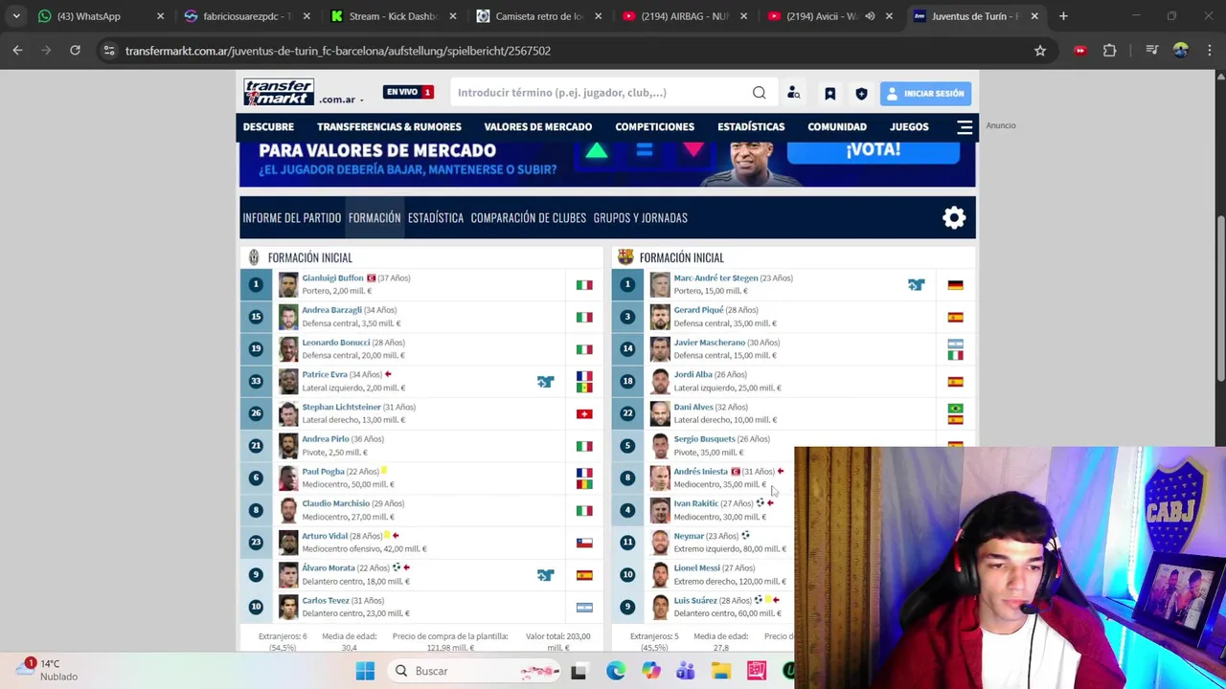1226x689 pixels.
Task: Open Microsoft Edge from taskbar
Action: click(x=615, y=671)
